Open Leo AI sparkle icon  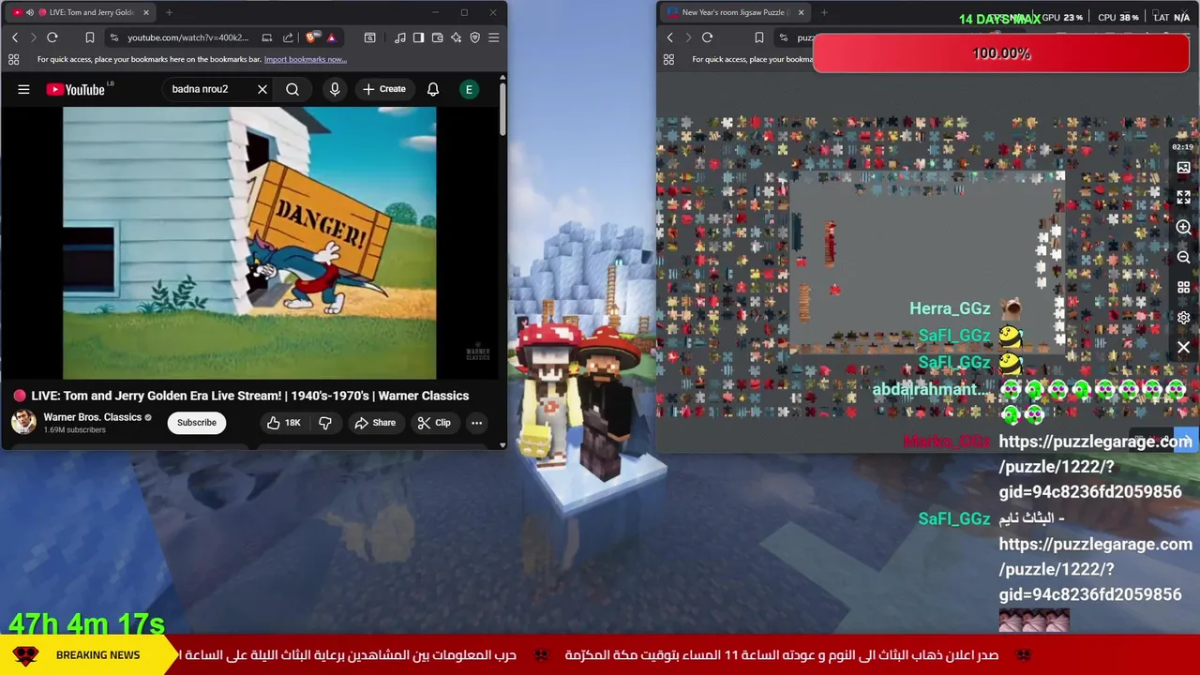(x=456, y=37)
